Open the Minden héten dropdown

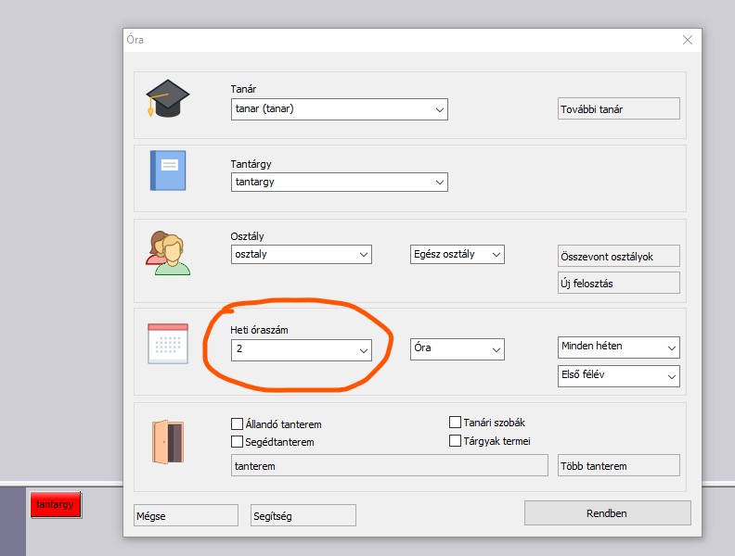click(619, 347)
